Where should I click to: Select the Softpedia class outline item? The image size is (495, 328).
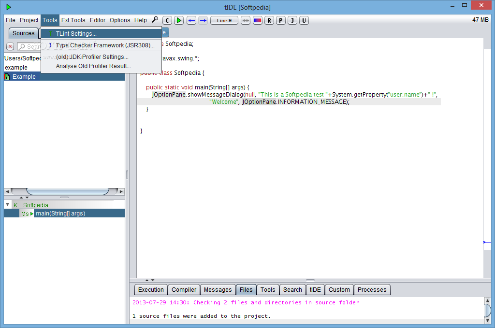pos(35,205)
